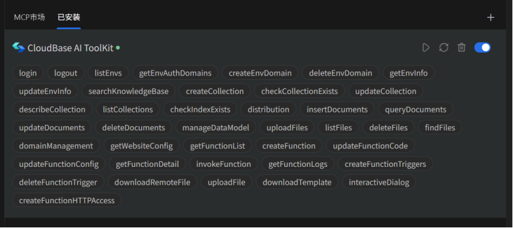The image size is (513, 228).
Task: Select the downloadTemplate chip
Action: click(x=298, y=182)
